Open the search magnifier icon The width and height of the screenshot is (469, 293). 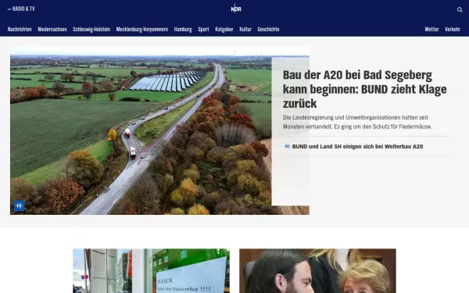click(460, 9)
